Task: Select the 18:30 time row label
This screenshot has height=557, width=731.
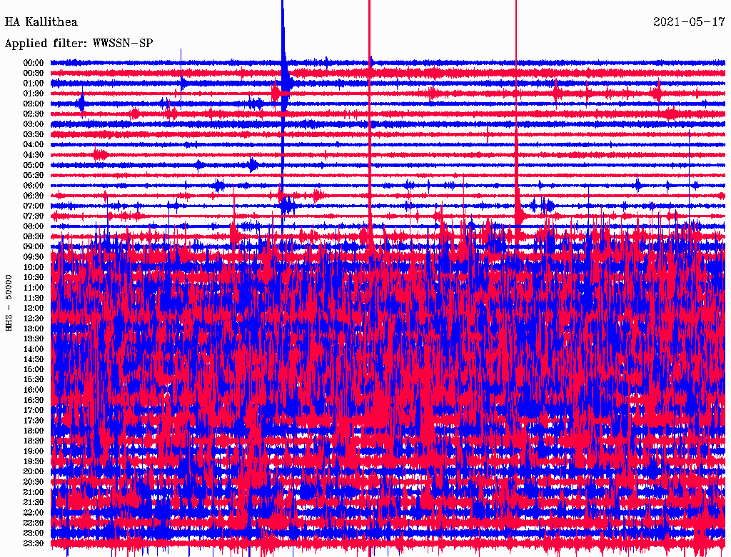Action: click(x=34, y=441)
